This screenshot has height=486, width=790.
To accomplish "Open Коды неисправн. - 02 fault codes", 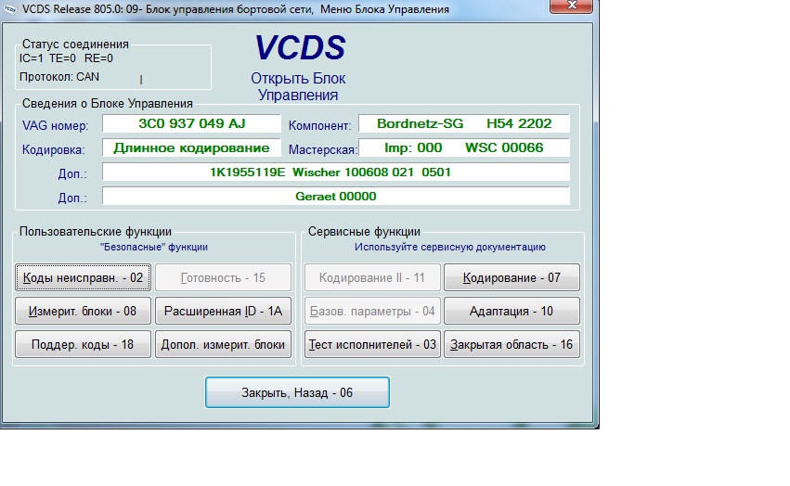I will pyautogui.click(x=84, y=277).
